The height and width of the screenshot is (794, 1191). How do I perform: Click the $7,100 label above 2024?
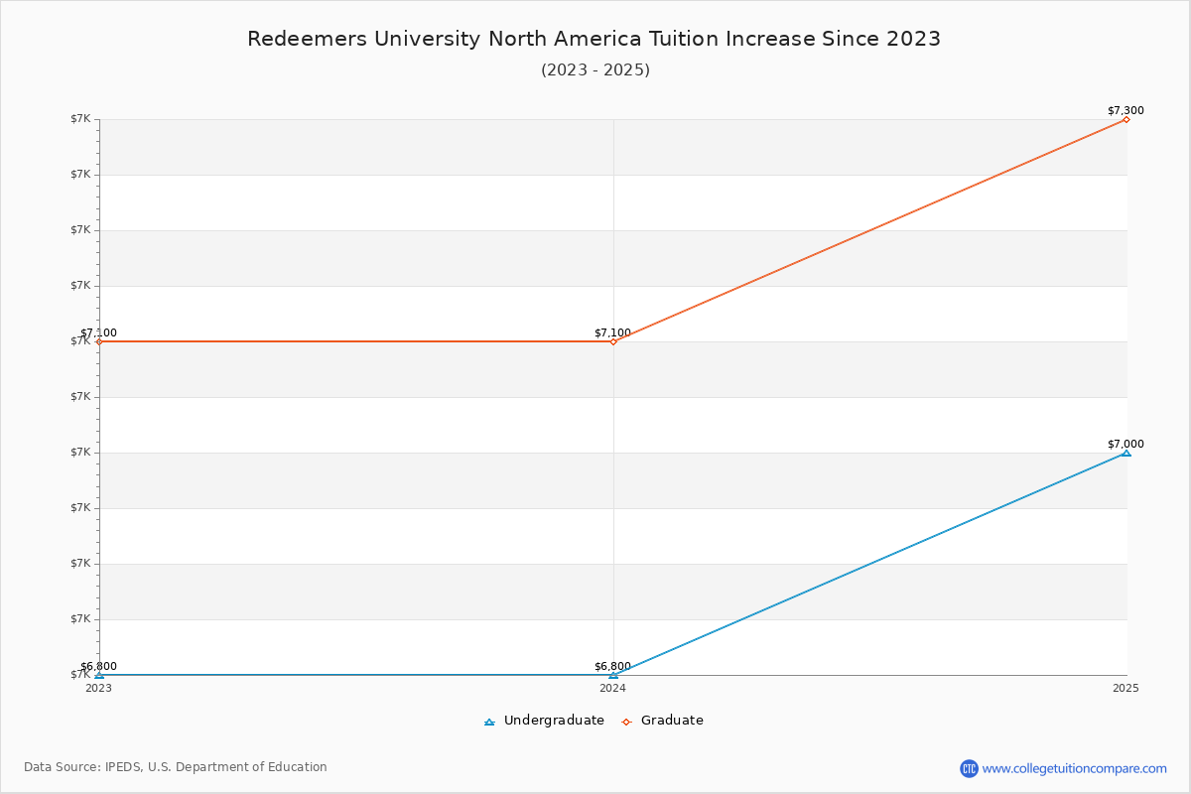point(612,333)
